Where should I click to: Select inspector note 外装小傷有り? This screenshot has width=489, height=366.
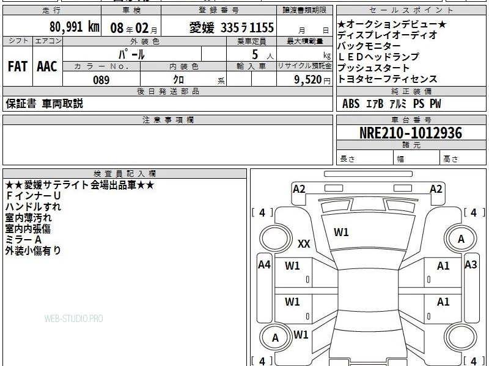tap(33, 251)
